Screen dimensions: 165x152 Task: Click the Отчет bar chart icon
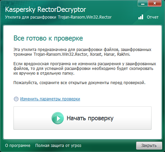(141, 17)
